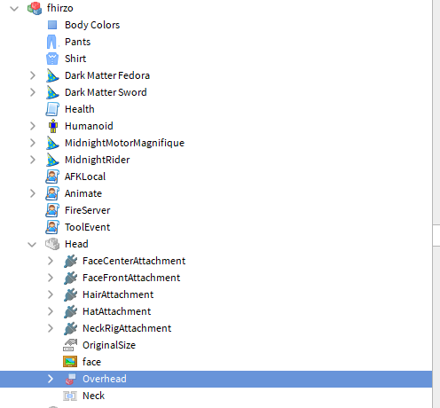The image size is (440, 408).
Task: Select the Humanoid label
Action: coord(89,126)
